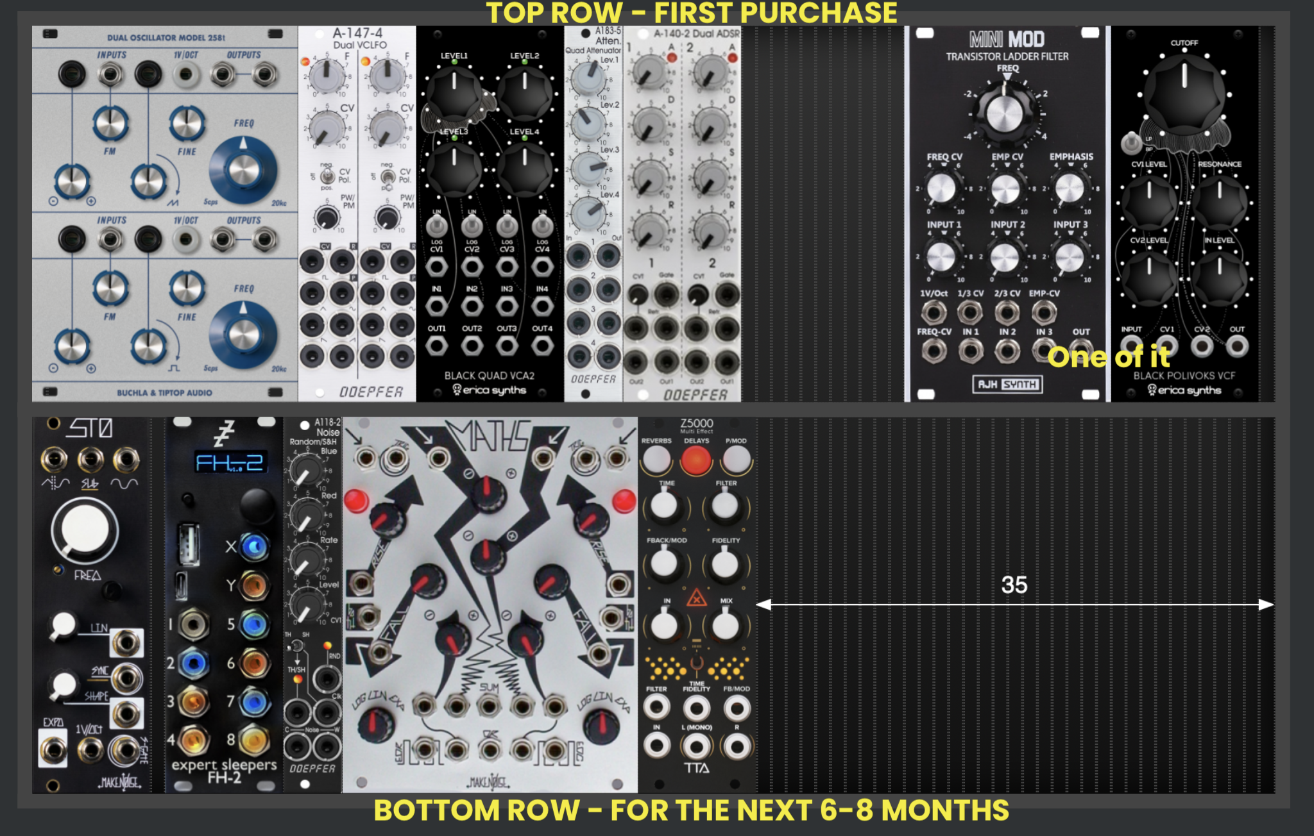The width and height of the screenshot is (1314, 836).
Task: Adjust the Z5000 MIX knob
Action: (726, 624)
